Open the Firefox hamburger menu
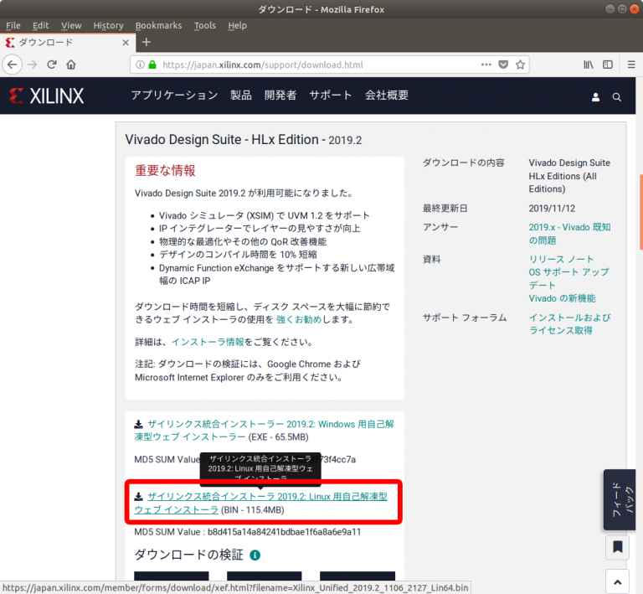 [x=628, y=65]
